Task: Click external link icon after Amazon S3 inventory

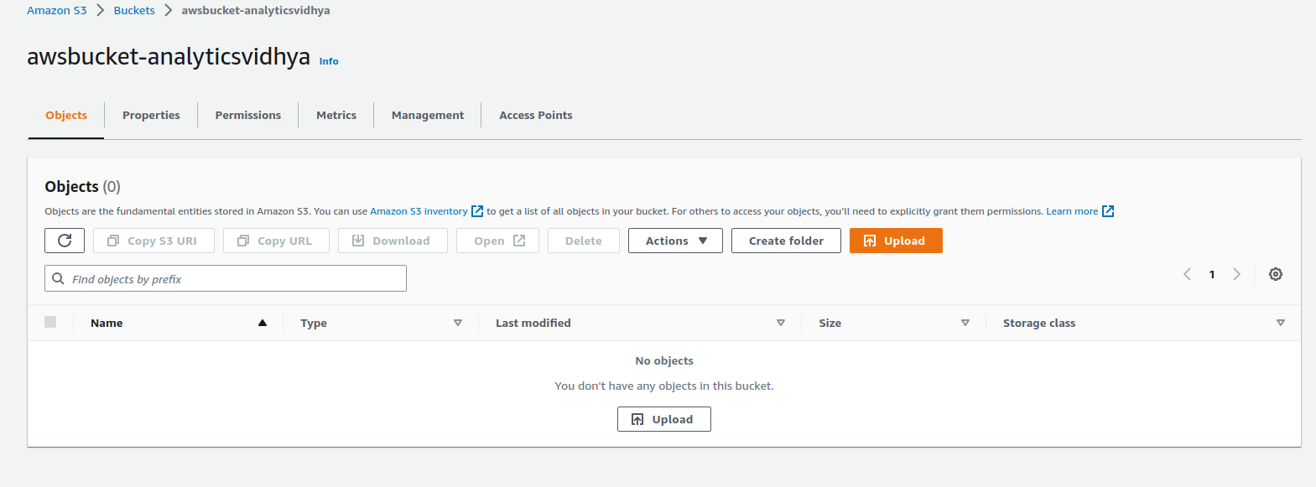Action: click(477, 211)
